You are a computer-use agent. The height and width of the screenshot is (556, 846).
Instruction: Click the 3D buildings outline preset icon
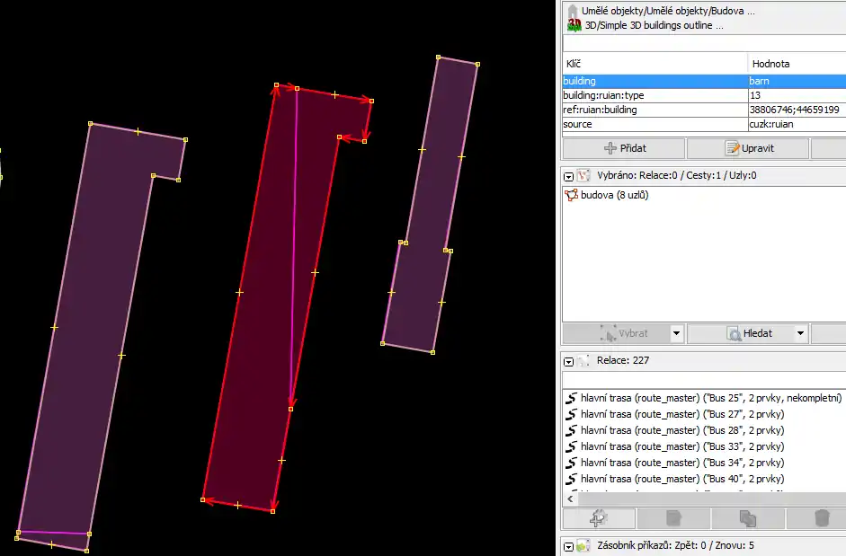pyautogui.click(x=573, y=25)
